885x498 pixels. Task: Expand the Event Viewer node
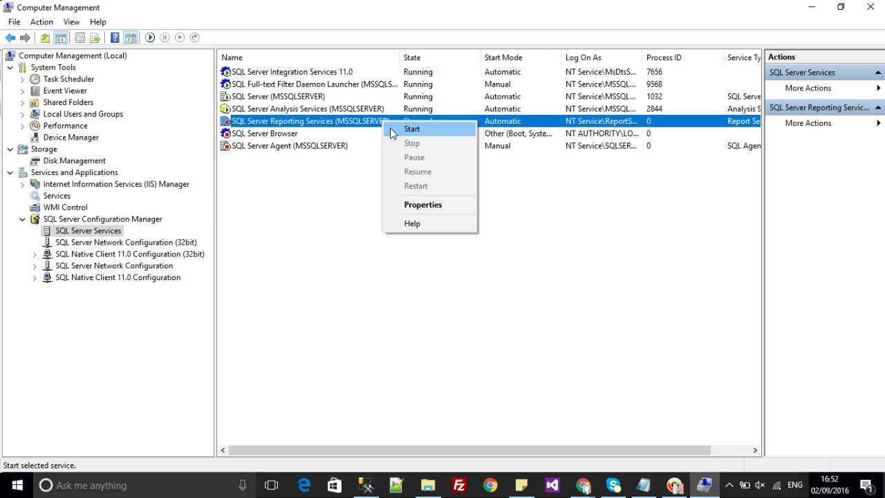[x=22, y=91]
